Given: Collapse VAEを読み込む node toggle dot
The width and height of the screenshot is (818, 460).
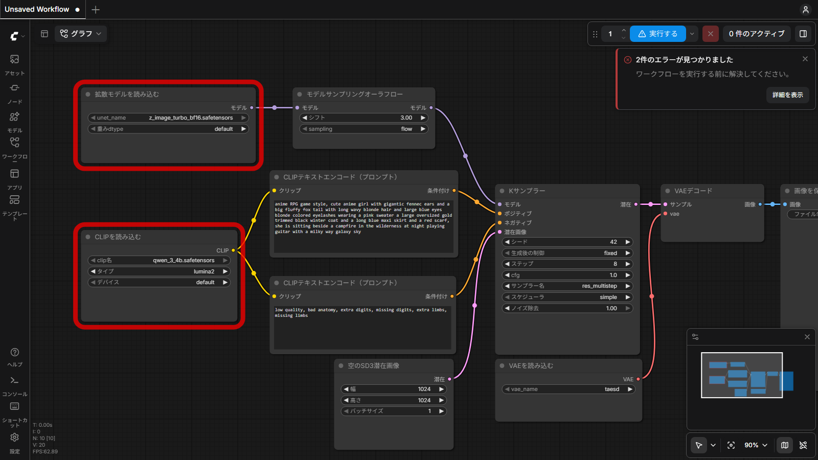Looking at the screenshot, I should pos(502,365).
